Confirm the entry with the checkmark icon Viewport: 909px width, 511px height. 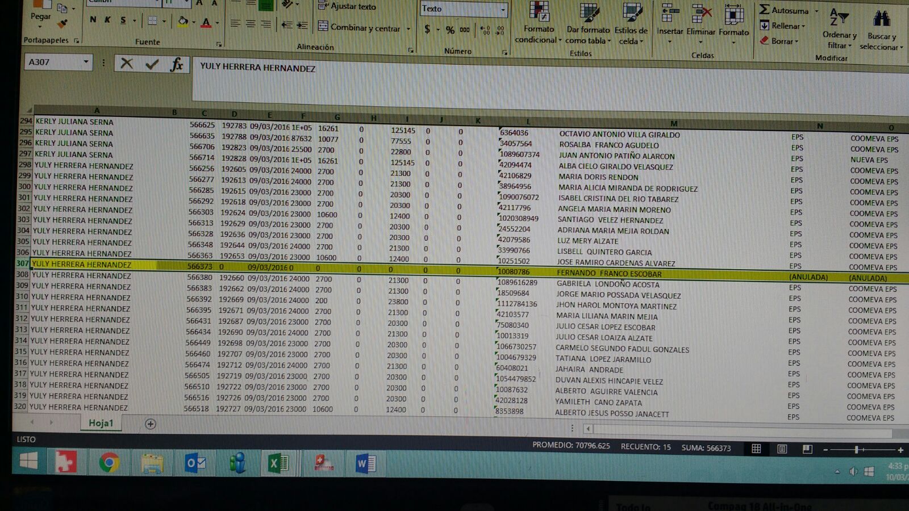tap(152, 64)
